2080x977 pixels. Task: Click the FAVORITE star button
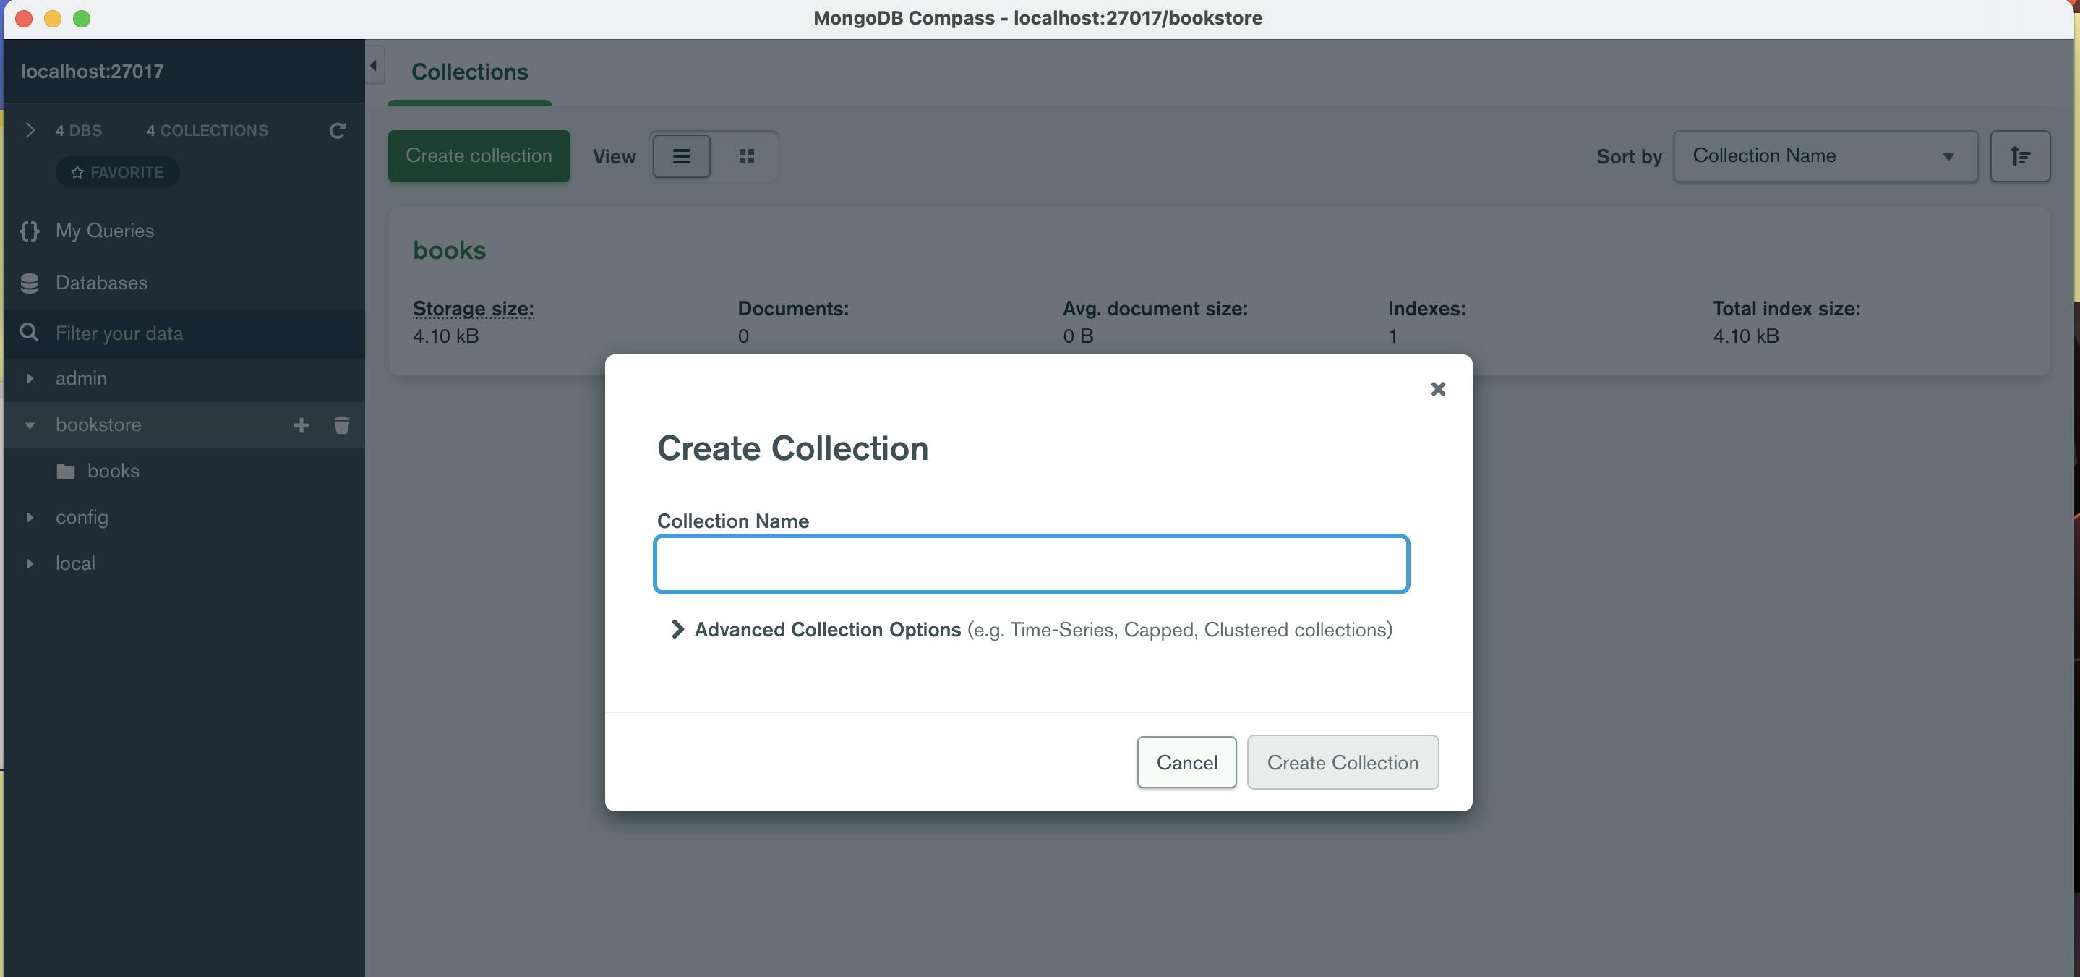[117, 172]
